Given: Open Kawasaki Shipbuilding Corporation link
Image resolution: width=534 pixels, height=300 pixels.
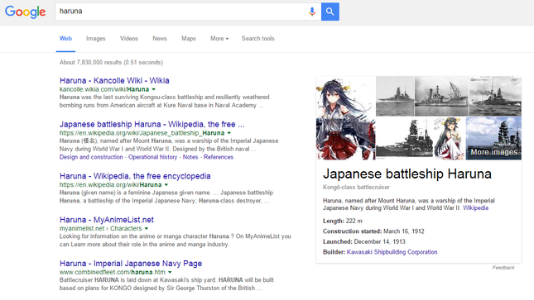Looking at the screenshot, I should pyautogui.click(x=392, y=252).
